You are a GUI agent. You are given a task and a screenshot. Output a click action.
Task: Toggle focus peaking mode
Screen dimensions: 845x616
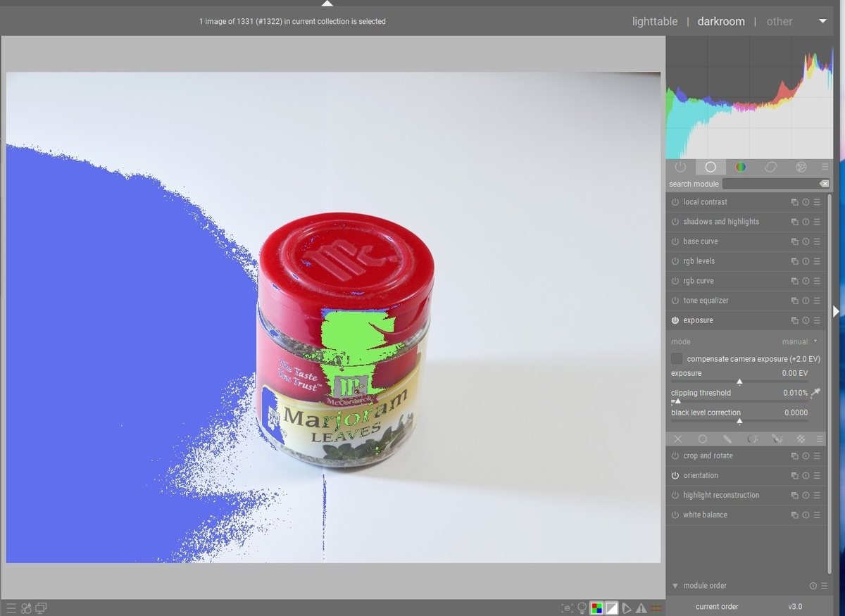pos(567,608)
